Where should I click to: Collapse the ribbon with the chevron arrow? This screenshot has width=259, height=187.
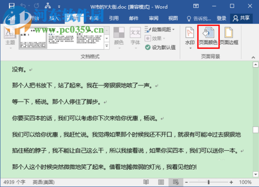coord(253,57)
